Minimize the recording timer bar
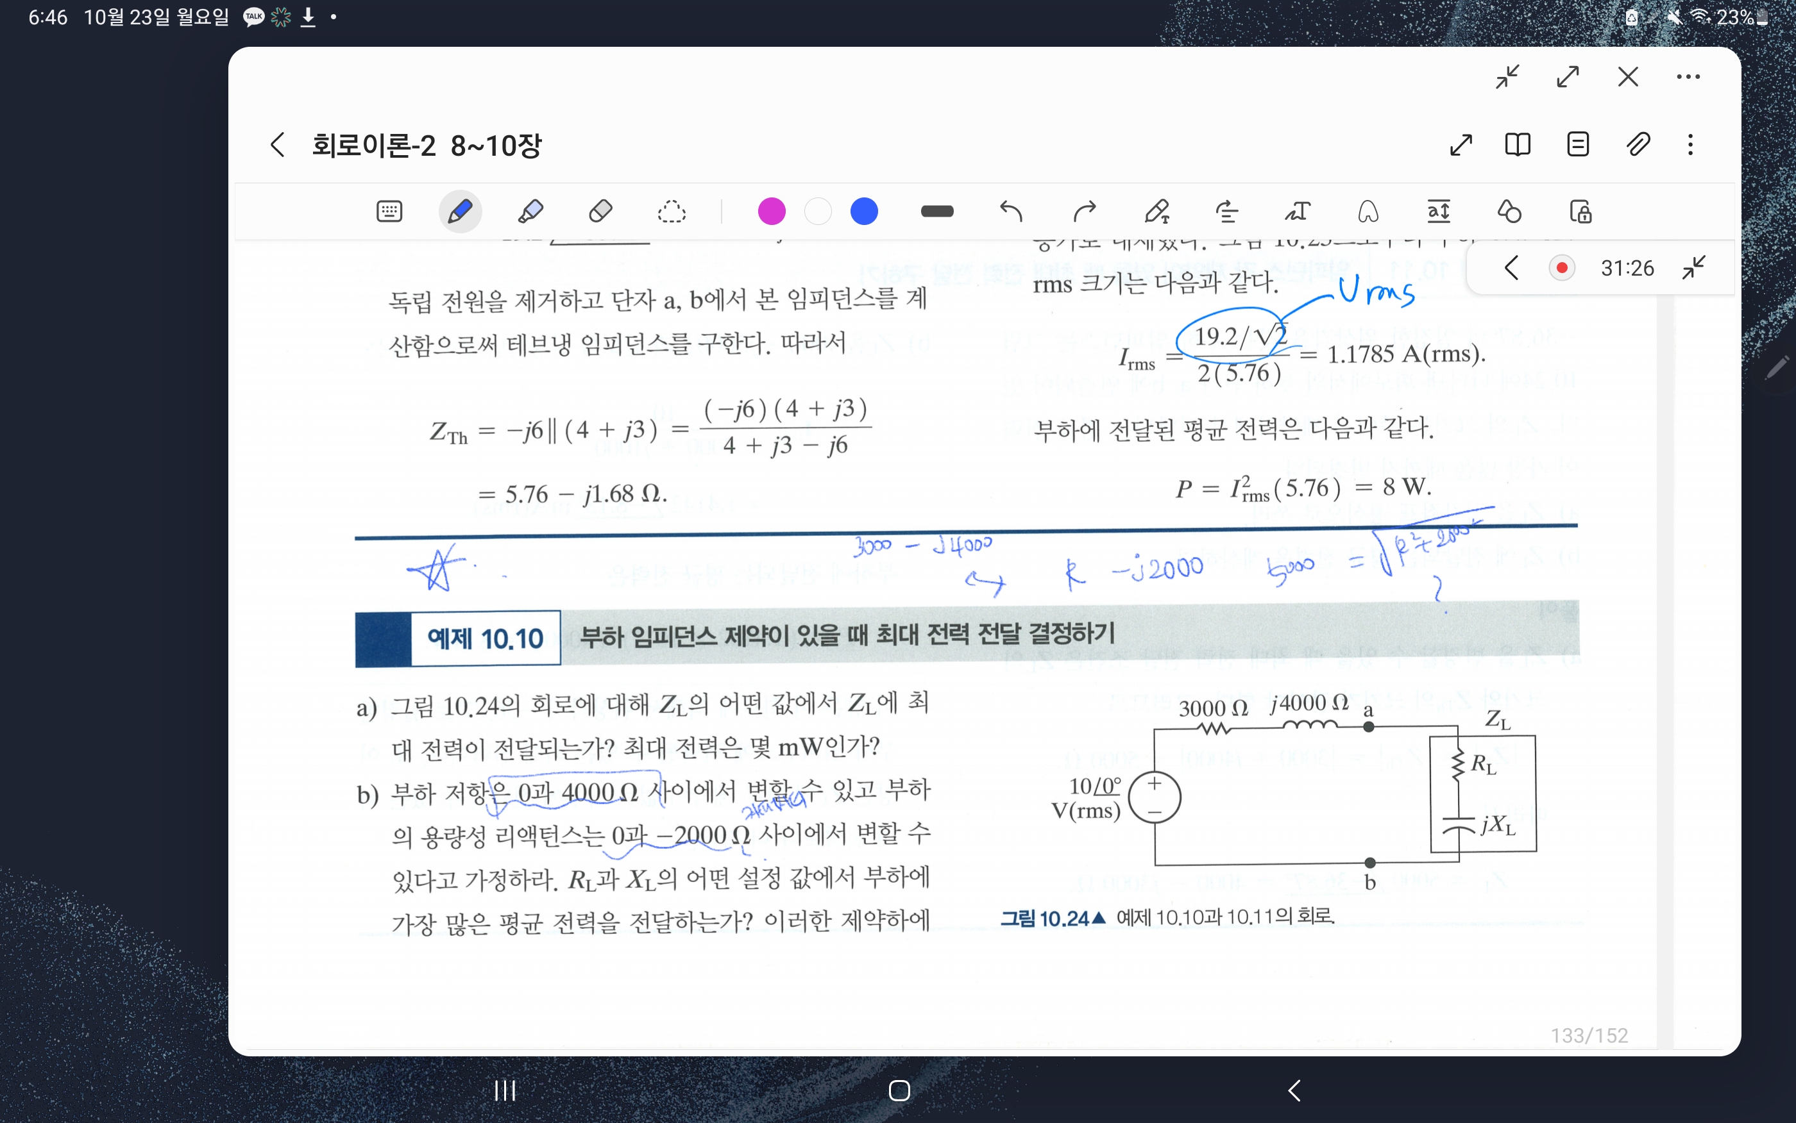The width and height of the screenshot is (1796, 1123). pyautogui.click(x=1693, y=267)
